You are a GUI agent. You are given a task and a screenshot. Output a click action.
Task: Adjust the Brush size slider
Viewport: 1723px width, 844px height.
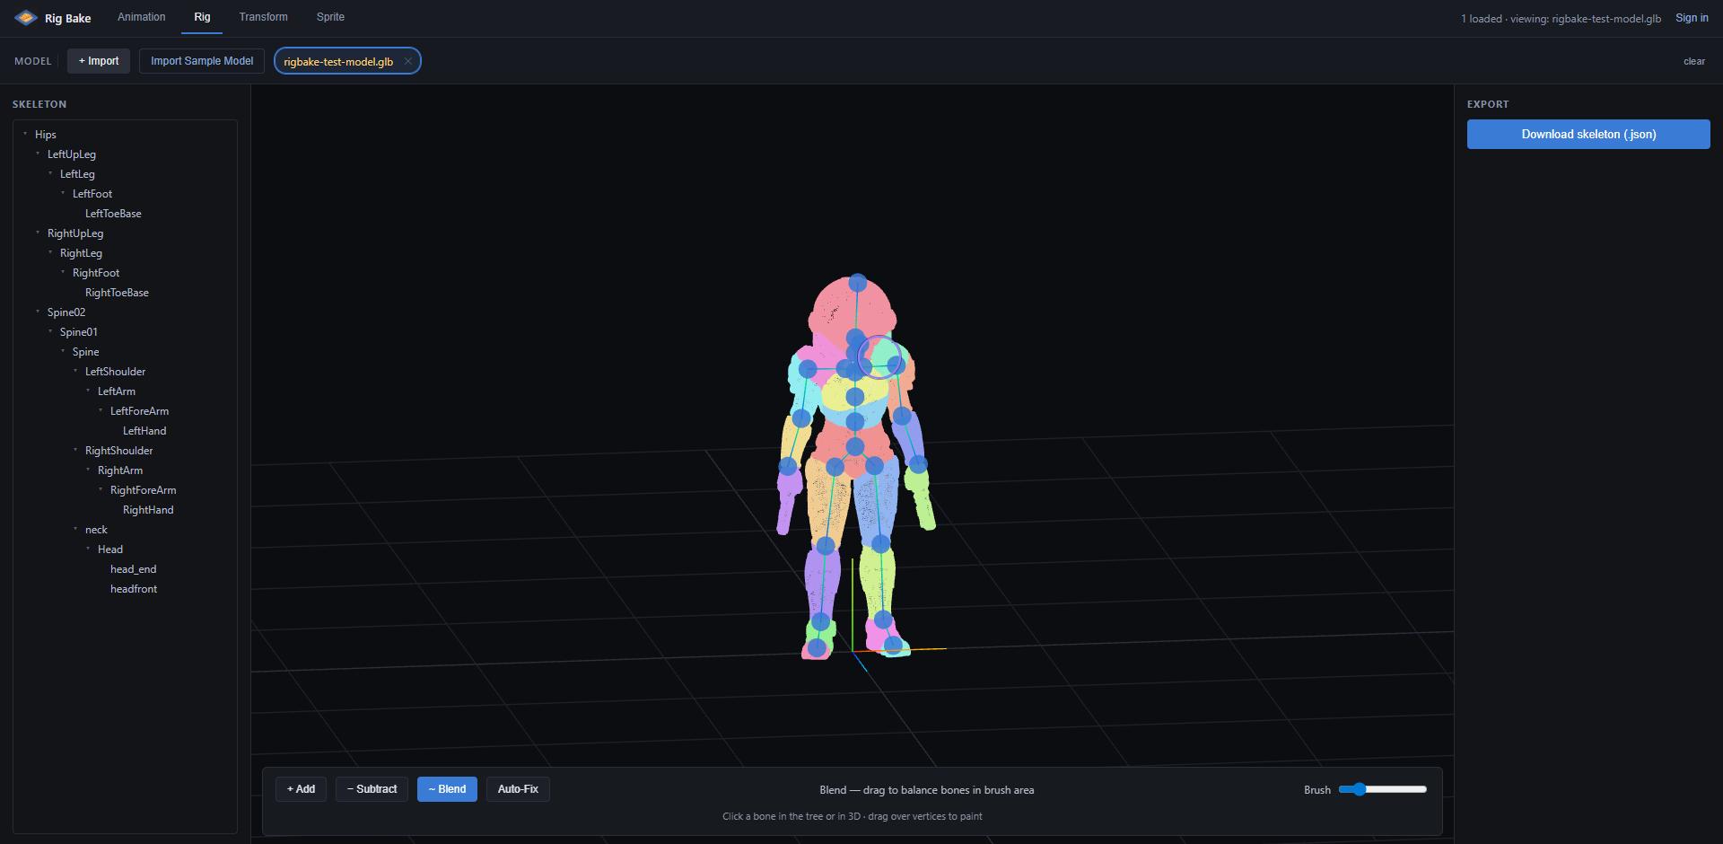pyautogui.click(x=1382, y=789)
